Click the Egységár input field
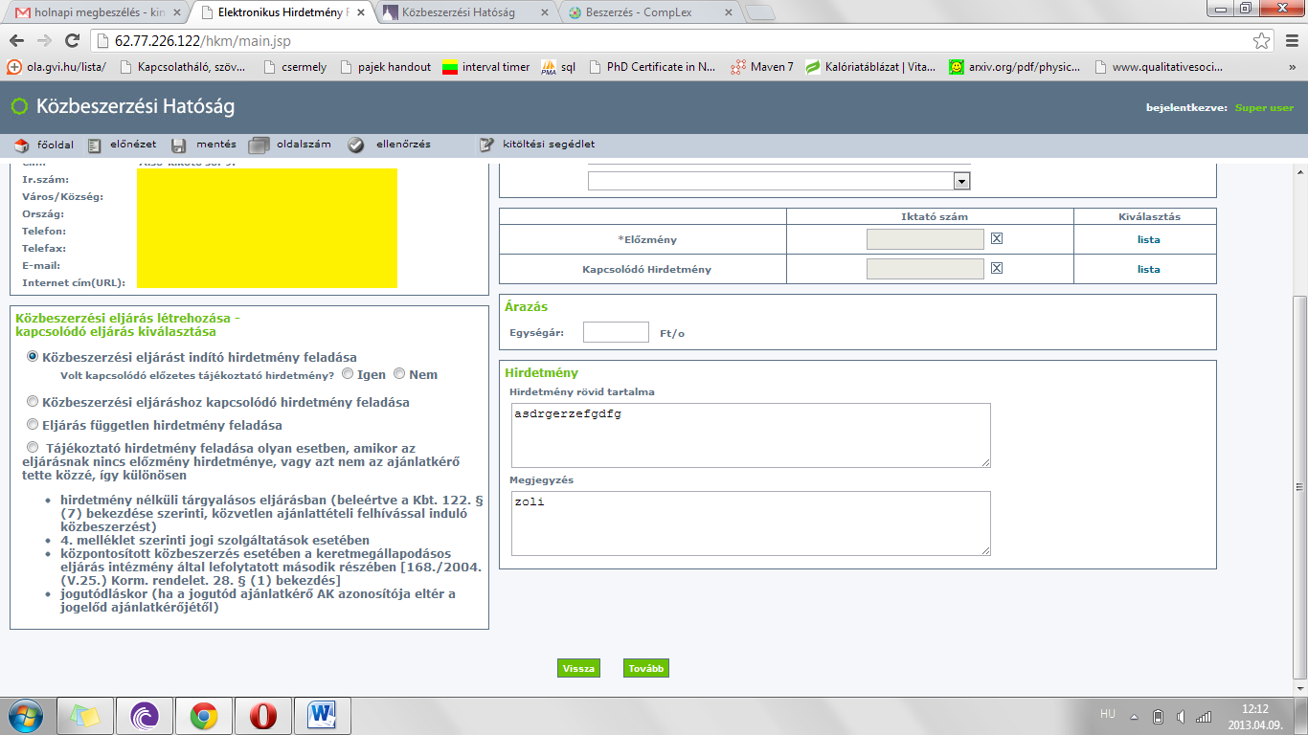Screen dimensions: 1308x735 (616, 332)
